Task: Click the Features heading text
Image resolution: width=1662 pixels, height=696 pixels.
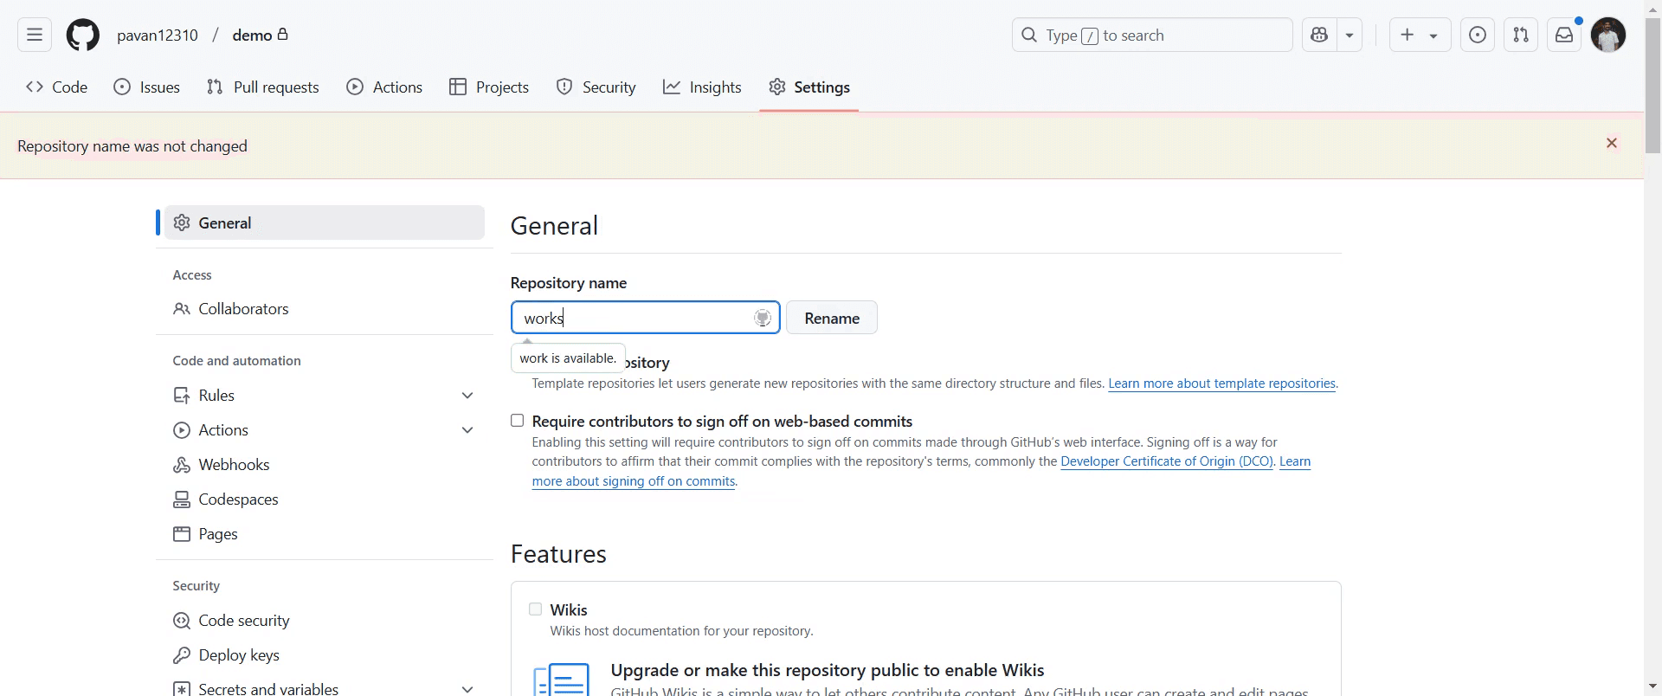Action: click(558, 554)
